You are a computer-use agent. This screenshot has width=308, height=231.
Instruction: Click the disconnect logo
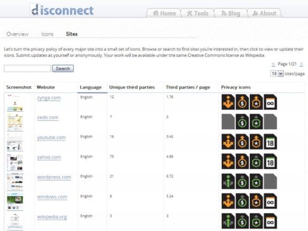point(62,10)
